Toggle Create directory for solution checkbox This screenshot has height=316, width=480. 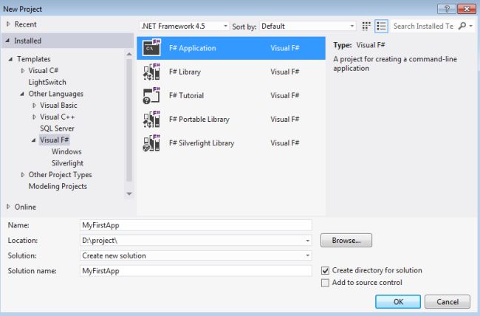(325, 270)
